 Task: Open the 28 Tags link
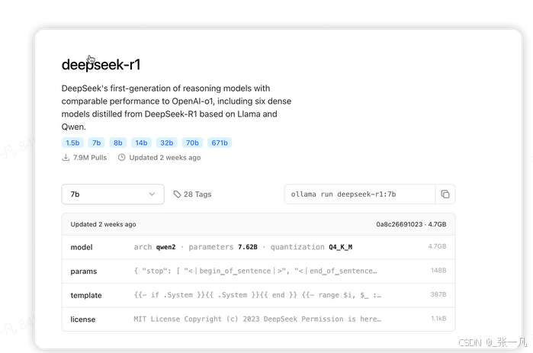coord(192,194)
